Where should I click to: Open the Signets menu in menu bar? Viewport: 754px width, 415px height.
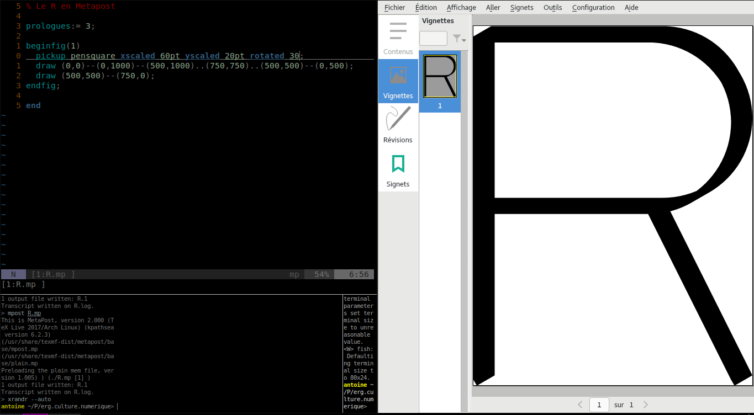click(x=521, y=8)
